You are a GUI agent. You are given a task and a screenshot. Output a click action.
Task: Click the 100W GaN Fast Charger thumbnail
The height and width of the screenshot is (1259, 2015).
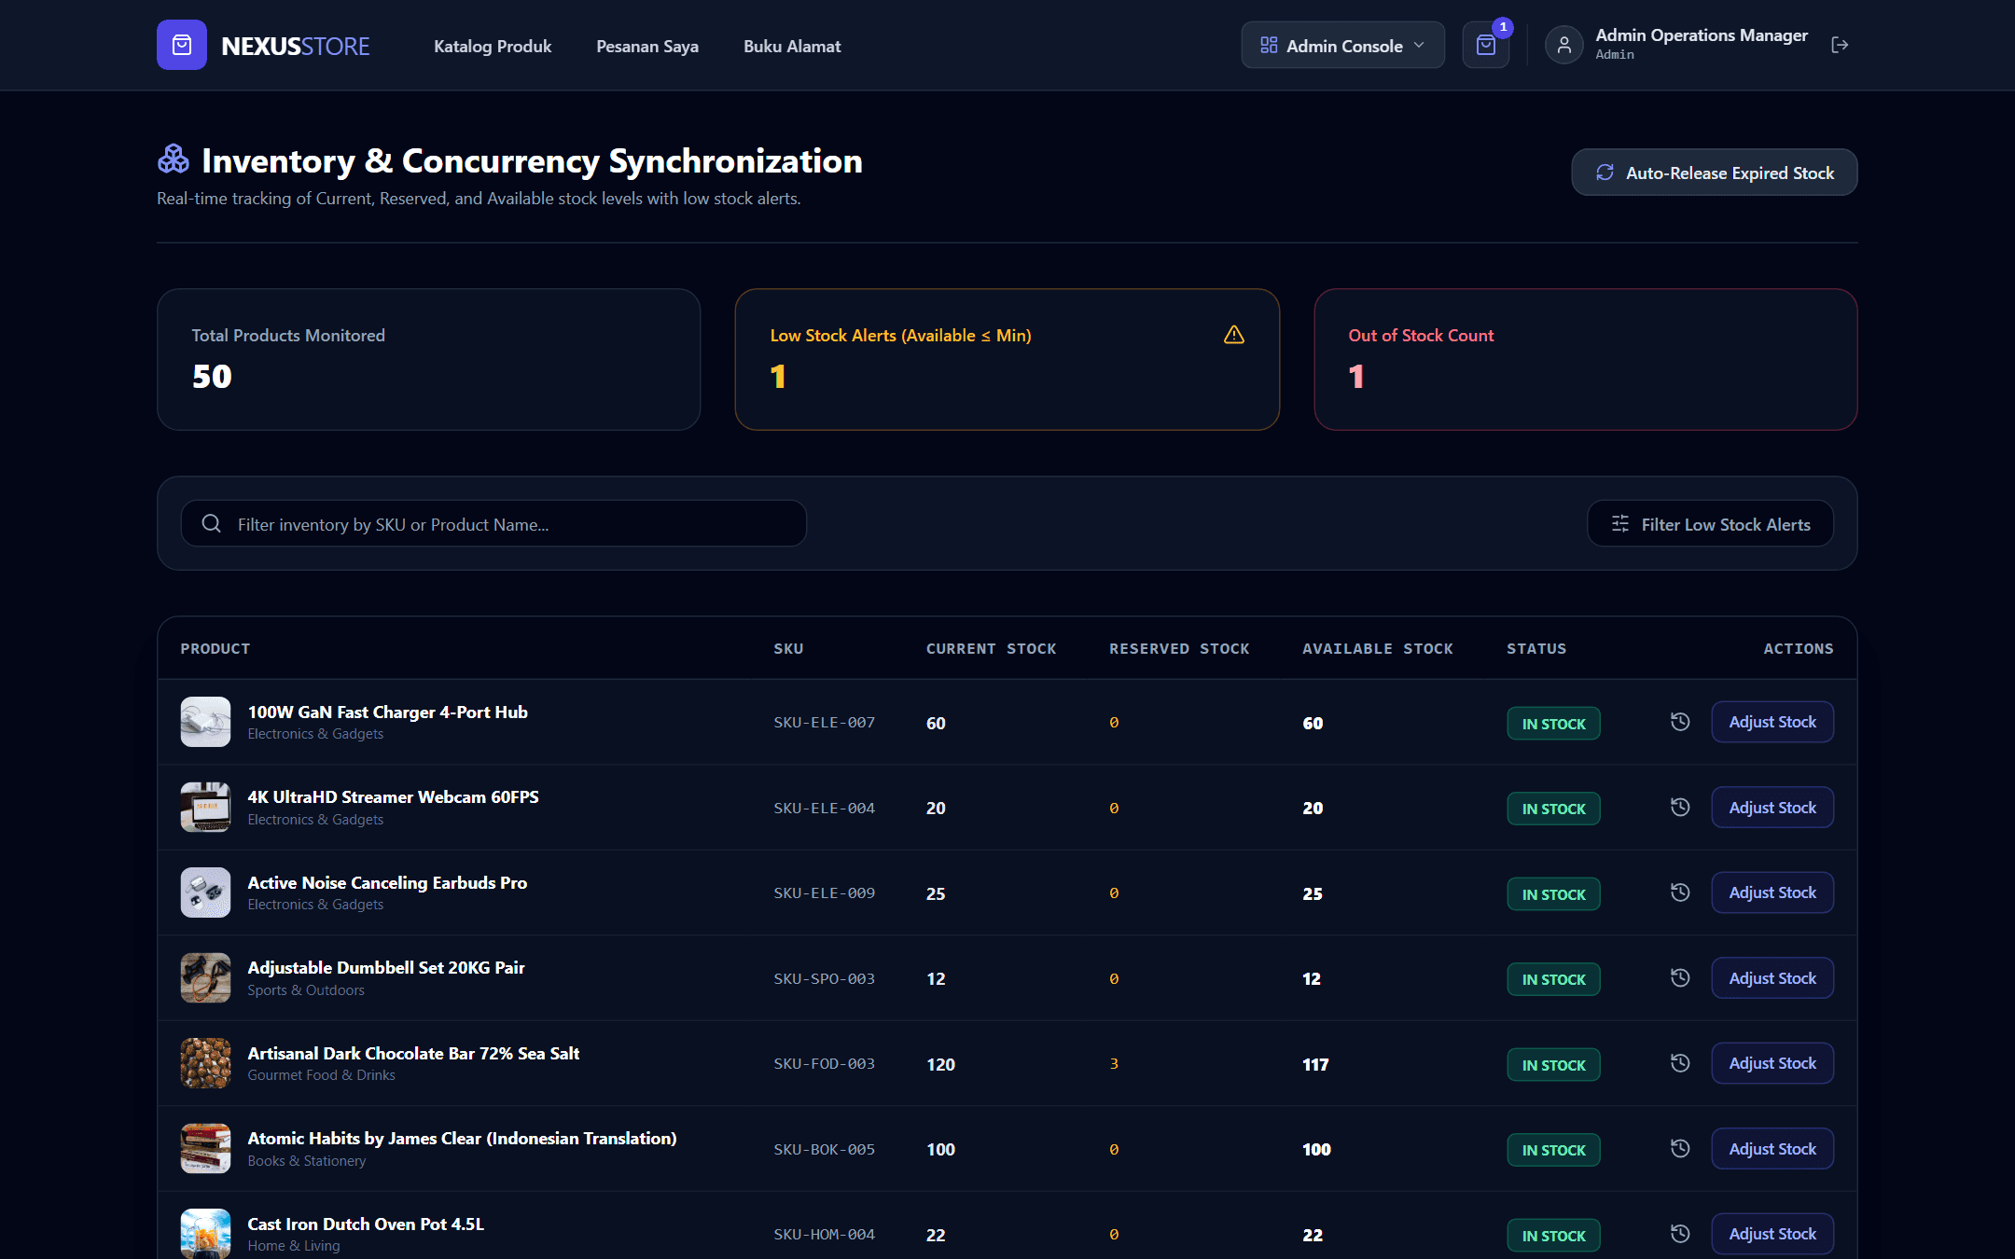click(205, 722)
